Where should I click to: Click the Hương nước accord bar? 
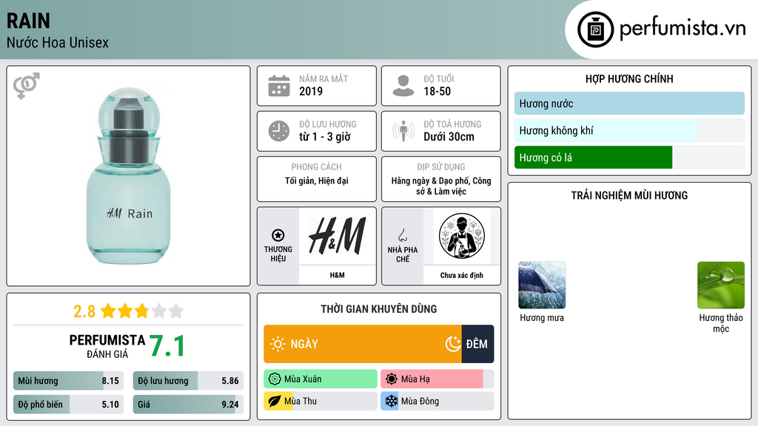tap(629, 104)
